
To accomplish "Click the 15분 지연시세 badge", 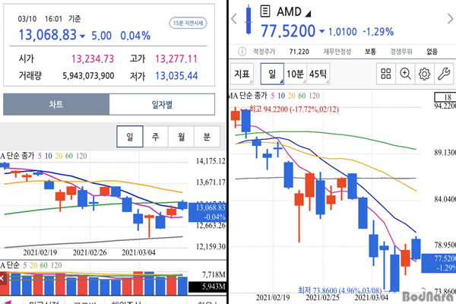I will click(188, 23).
